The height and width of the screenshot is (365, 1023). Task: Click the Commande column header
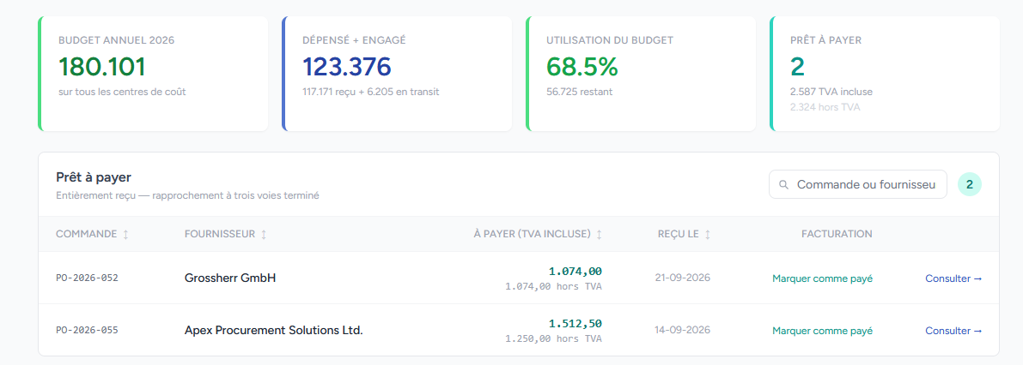(87, 234)
